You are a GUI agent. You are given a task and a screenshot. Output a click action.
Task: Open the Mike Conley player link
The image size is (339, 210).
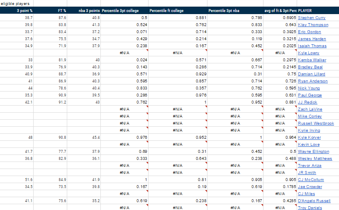pyautogui.click(x=310, y=116)
